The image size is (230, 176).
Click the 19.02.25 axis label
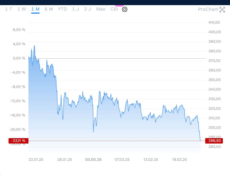coord(179,159)
